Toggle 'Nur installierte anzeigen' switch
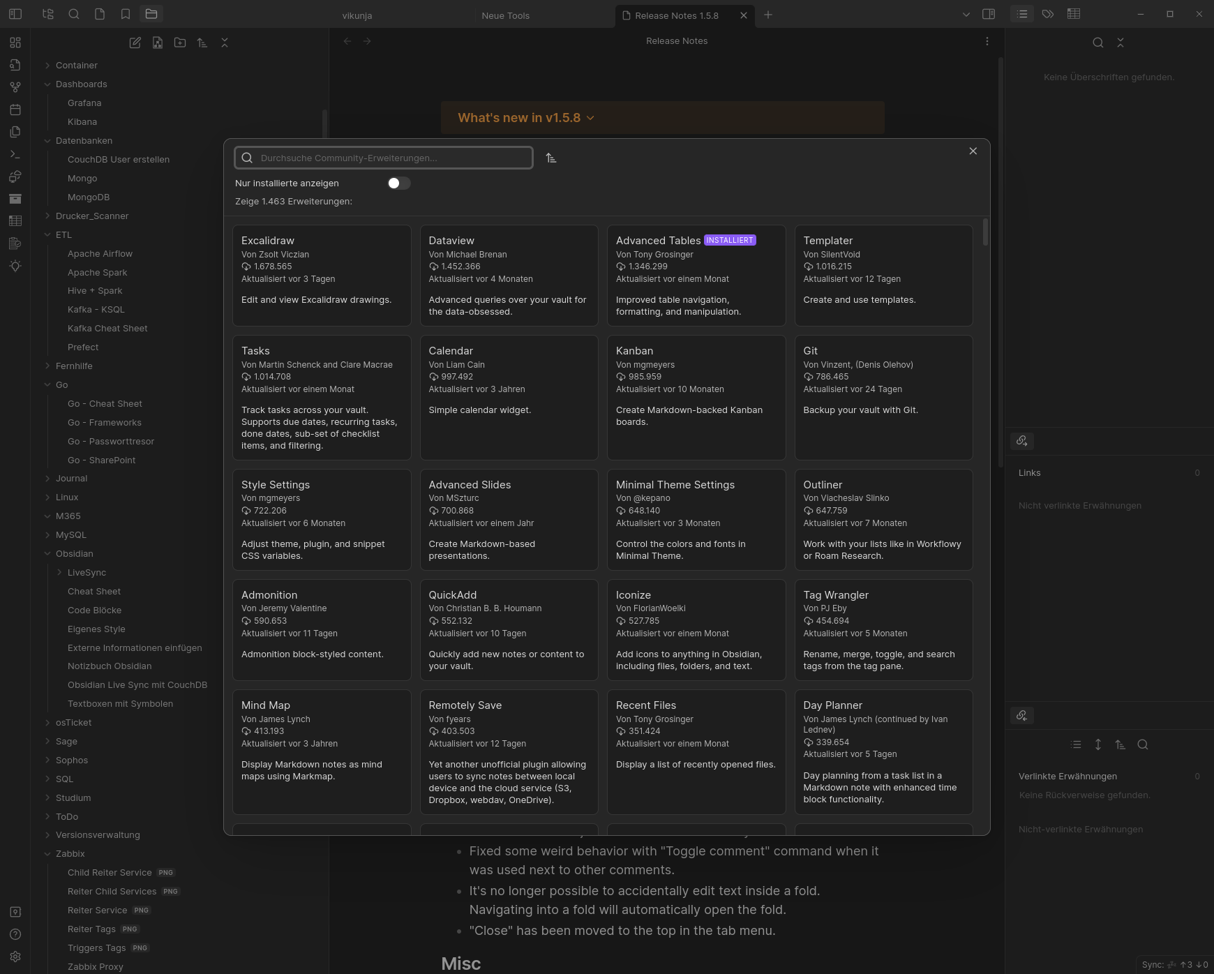 399,183
